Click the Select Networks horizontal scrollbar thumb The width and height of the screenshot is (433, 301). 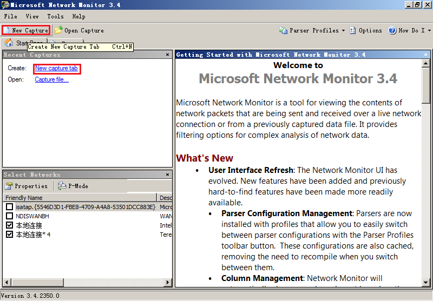tap(37, 282)
